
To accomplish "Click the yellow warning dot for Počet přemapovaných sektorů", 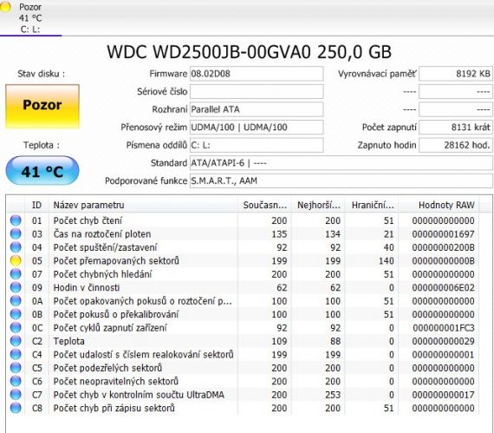I will point(16,260).
